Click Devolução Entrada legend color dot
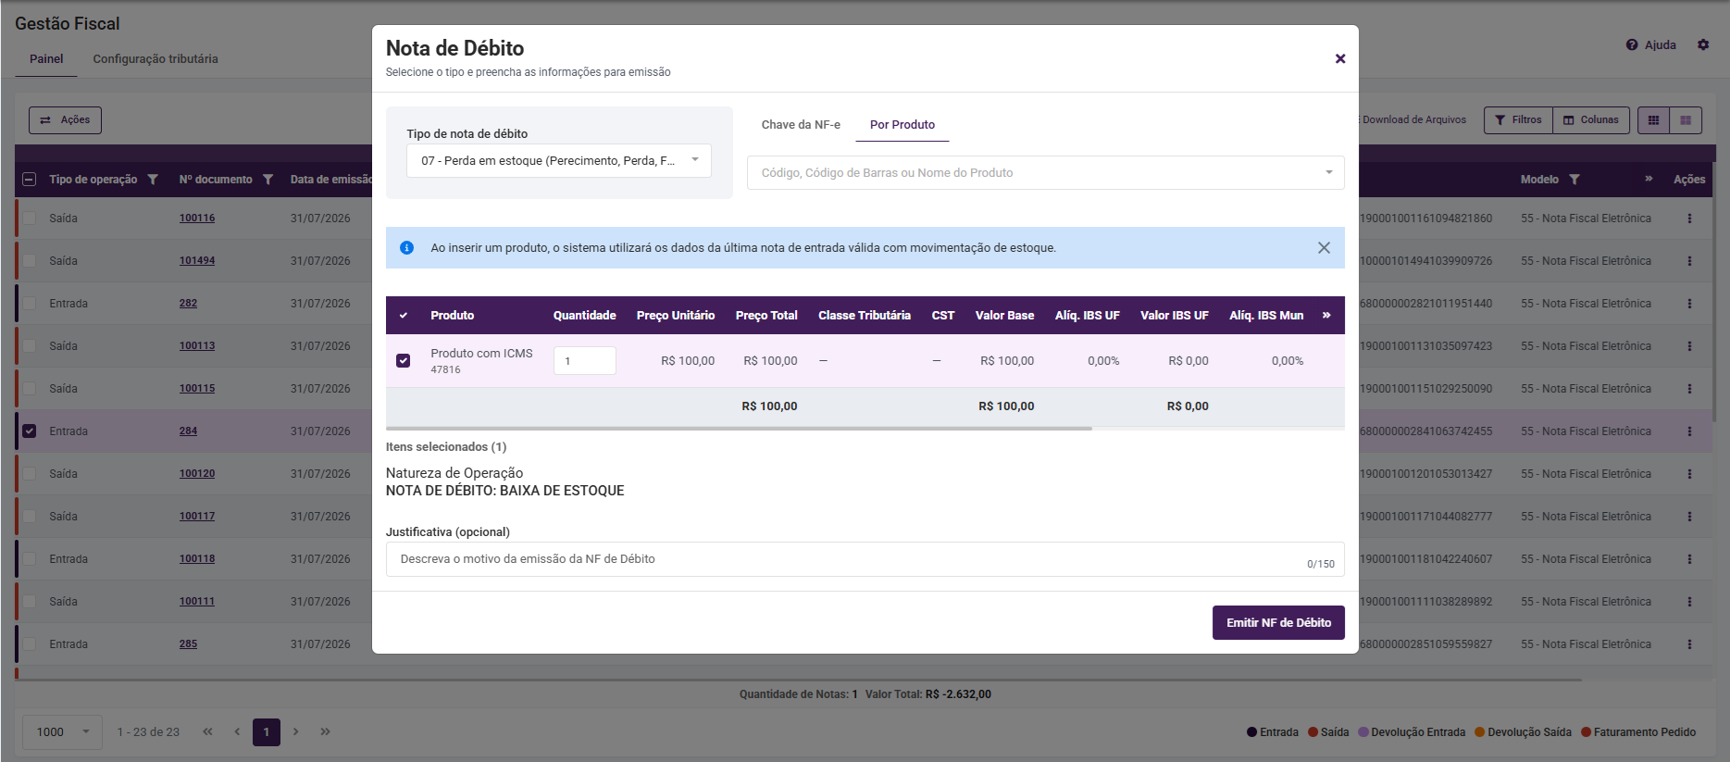 coord(1363,731)
